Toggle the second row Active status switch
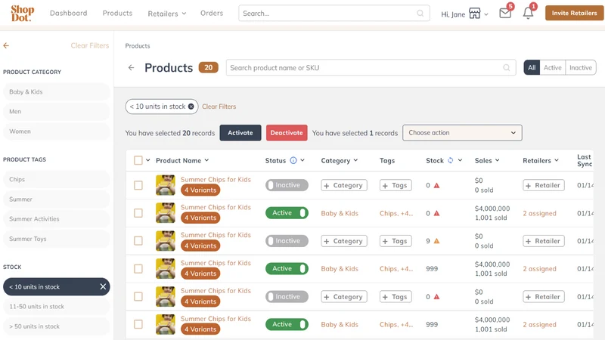 287,213
